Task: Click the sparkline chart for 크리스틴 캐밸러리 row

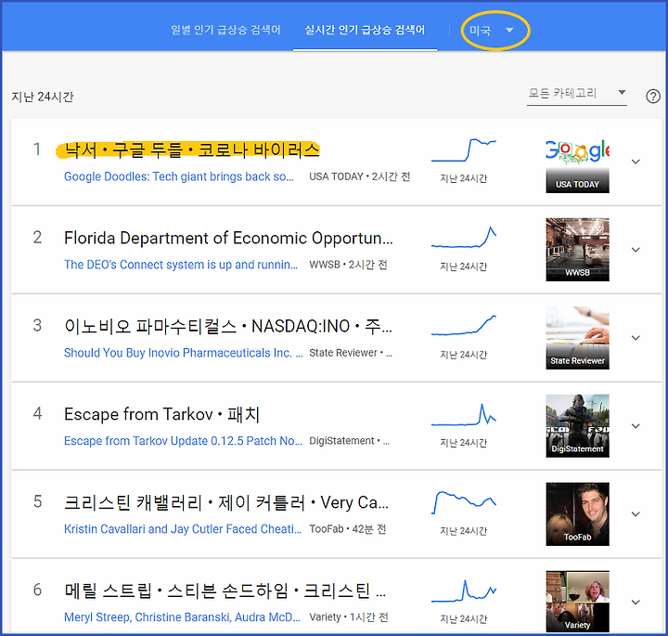Action: click(x=464, y=502)
